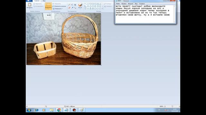Choose the Cloud callout shape
Screen dimensions: 206x115
pos(100,8)
